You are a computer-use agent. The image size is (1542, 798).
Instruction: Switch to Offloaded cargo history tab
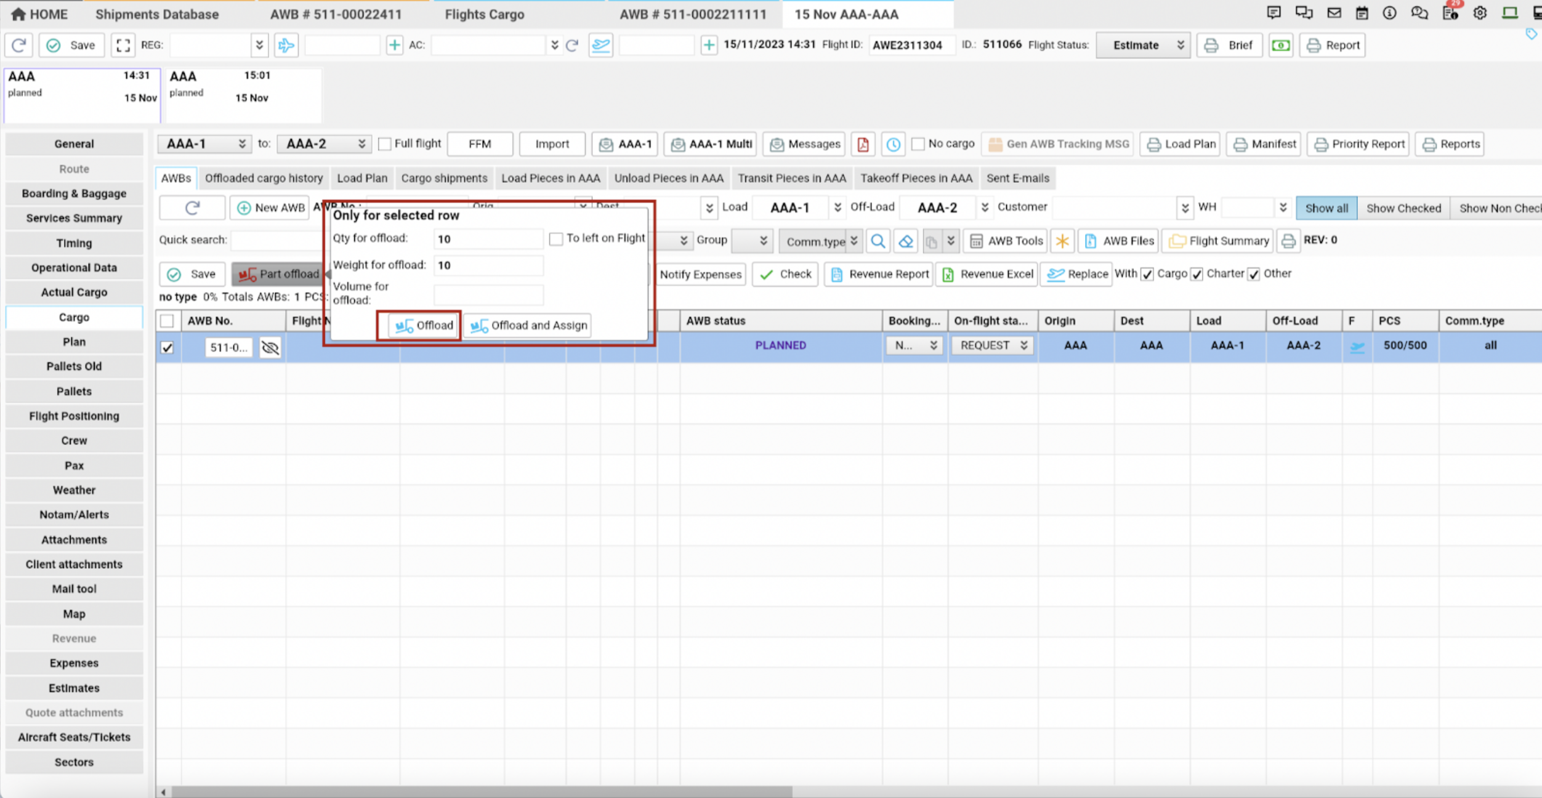264,178
